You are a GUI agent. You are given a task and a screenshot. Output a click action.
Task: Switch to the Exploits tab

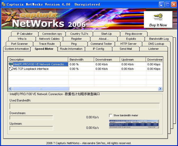point(131,39)
